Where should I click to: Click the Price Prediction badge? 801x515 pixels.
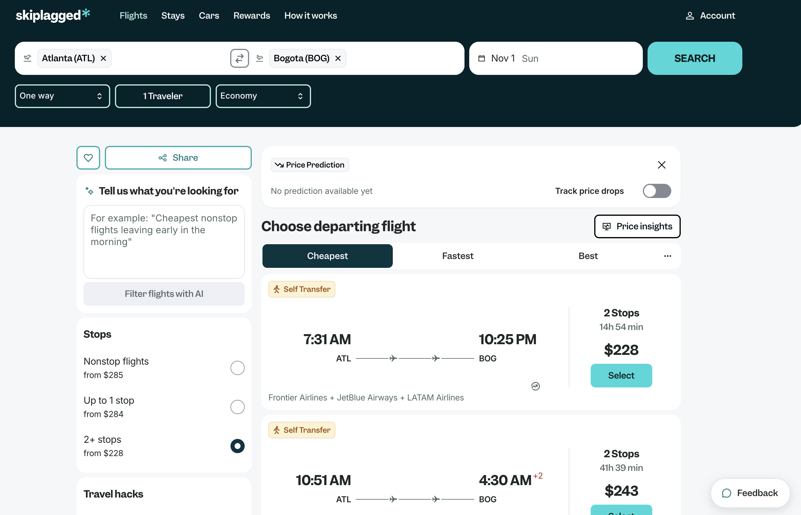coord(310,165)
